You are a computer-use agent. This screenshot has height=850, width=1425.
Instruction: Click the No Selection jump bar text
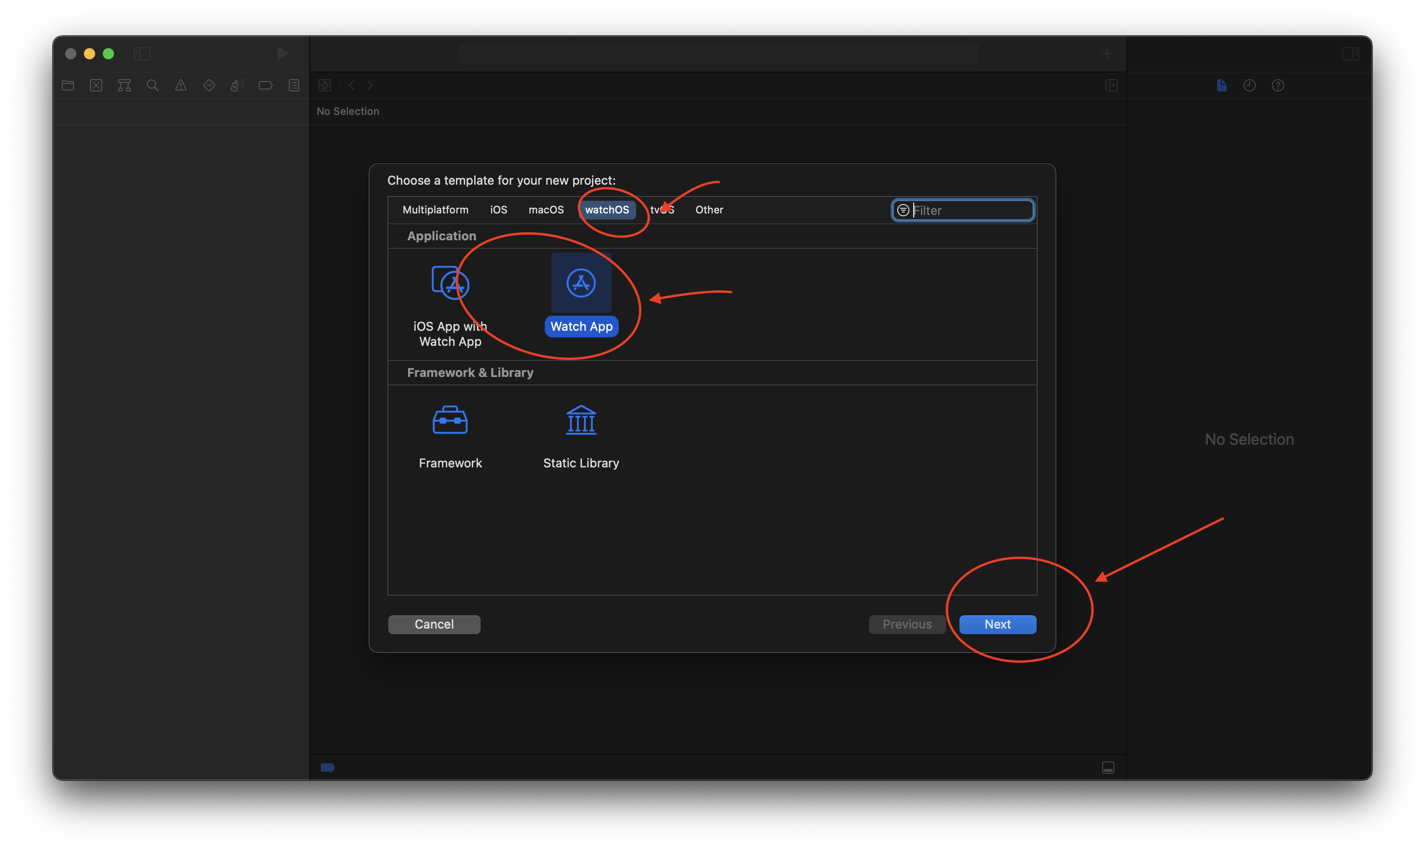pos(348,111)
